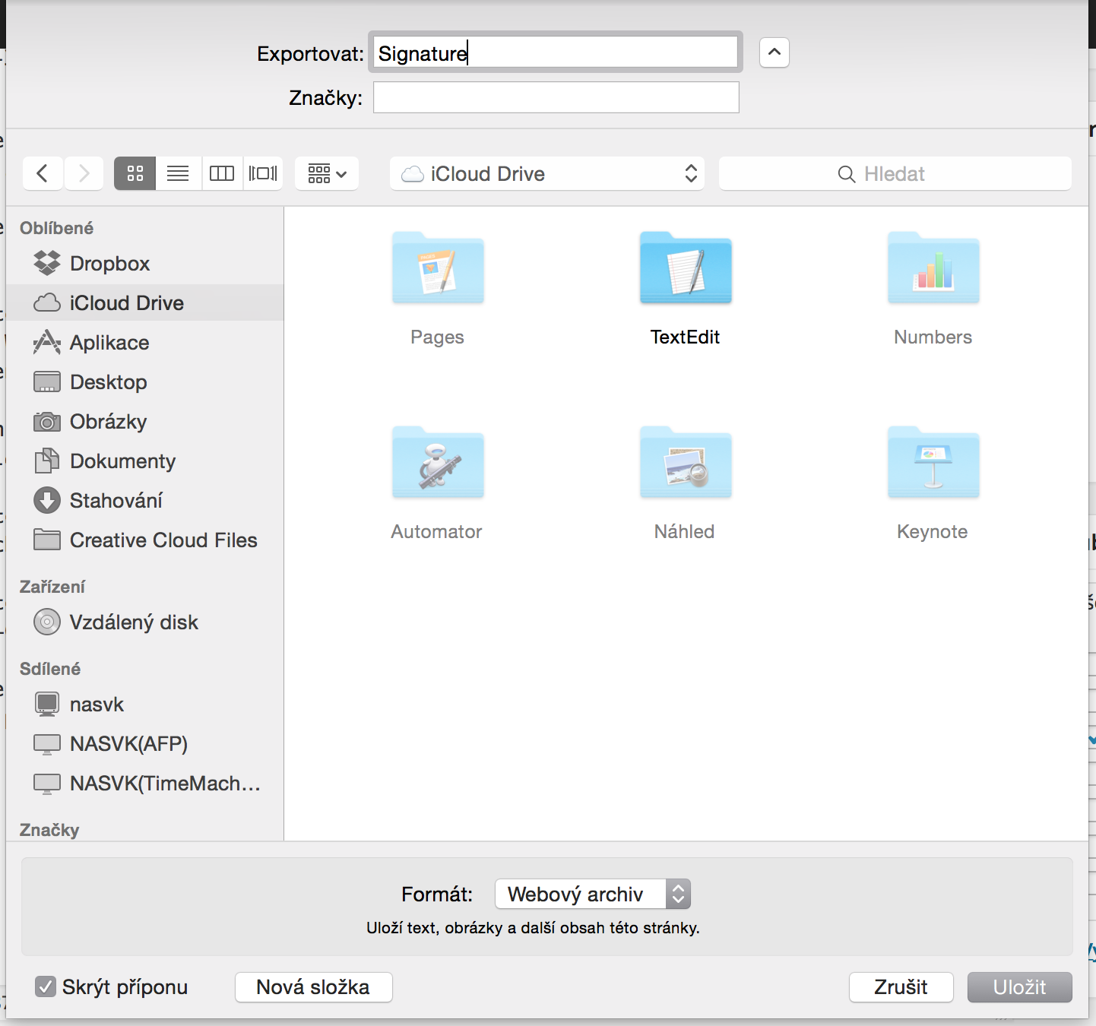Screen dimensions: 1096x1026
Task: Click the Zařízení section header
Action: point(52,587)
